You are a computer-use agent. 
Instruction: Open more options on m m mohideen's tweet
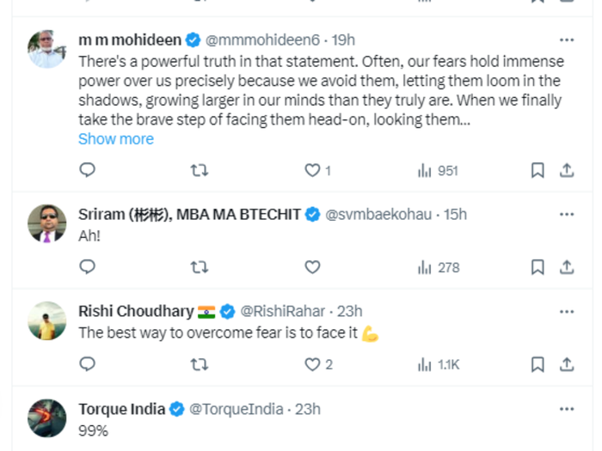point(567,40)
